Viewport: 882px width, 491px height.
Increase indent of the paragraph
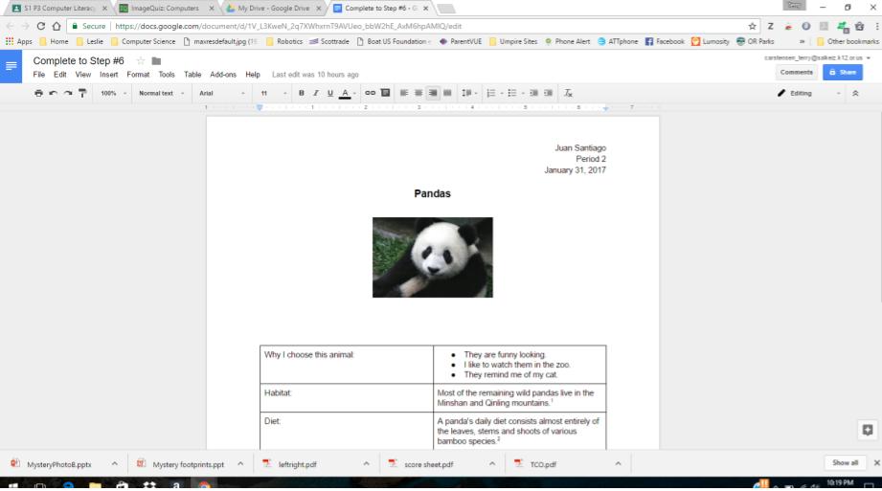[549, 93]
